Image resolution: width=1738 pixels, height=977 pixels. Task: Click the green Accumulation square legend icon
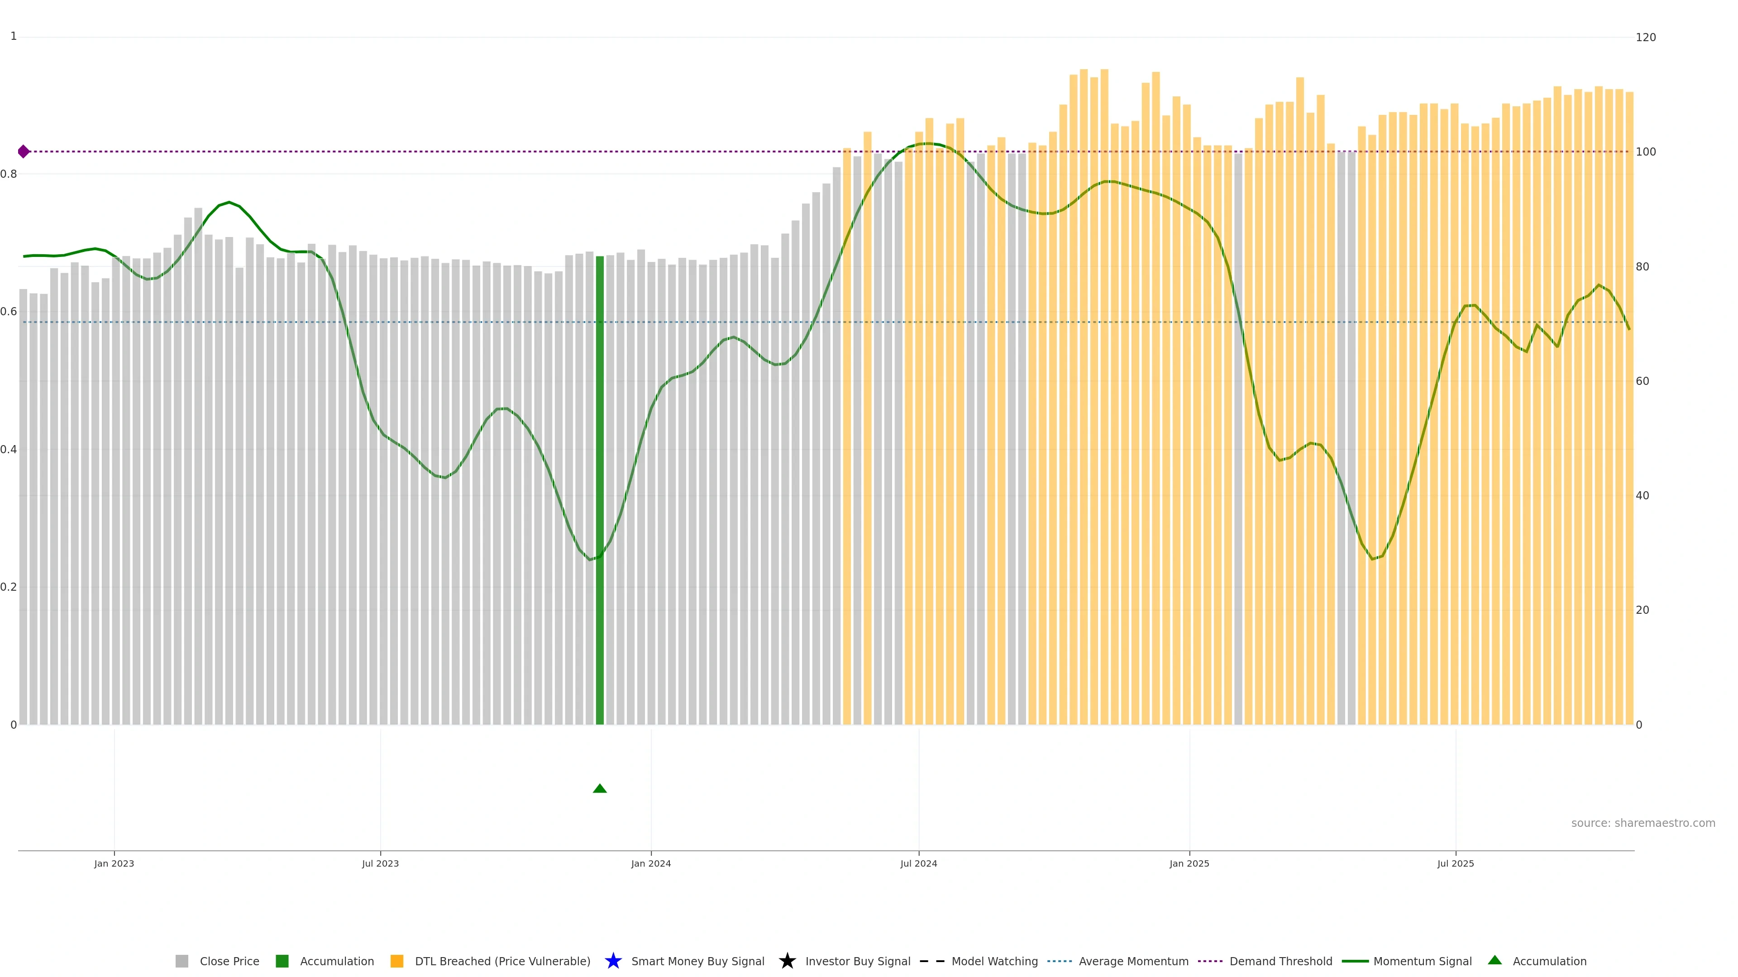click(x=282, y=961)
